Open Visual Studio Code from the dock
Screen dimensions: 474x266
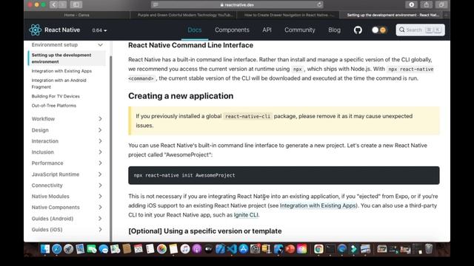[x=232, y=249]
